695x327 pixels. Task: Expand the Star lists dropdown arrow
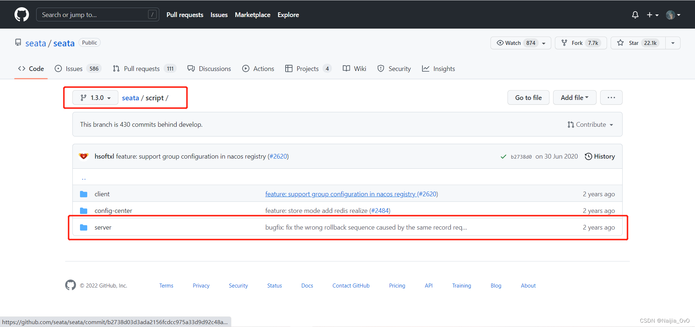click(x=673, y=43)
